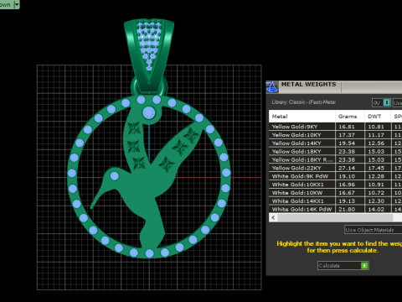
Task: Select the hummingbird's eye gemstone
Action: (x=115, y=176)
